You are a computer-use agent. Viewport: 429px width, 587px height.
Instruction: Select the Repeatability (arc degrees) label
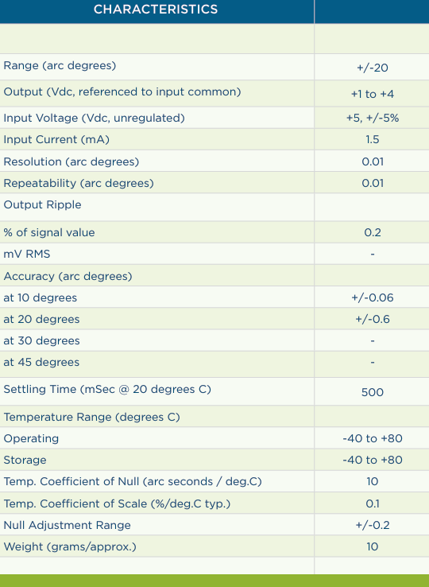79,183
